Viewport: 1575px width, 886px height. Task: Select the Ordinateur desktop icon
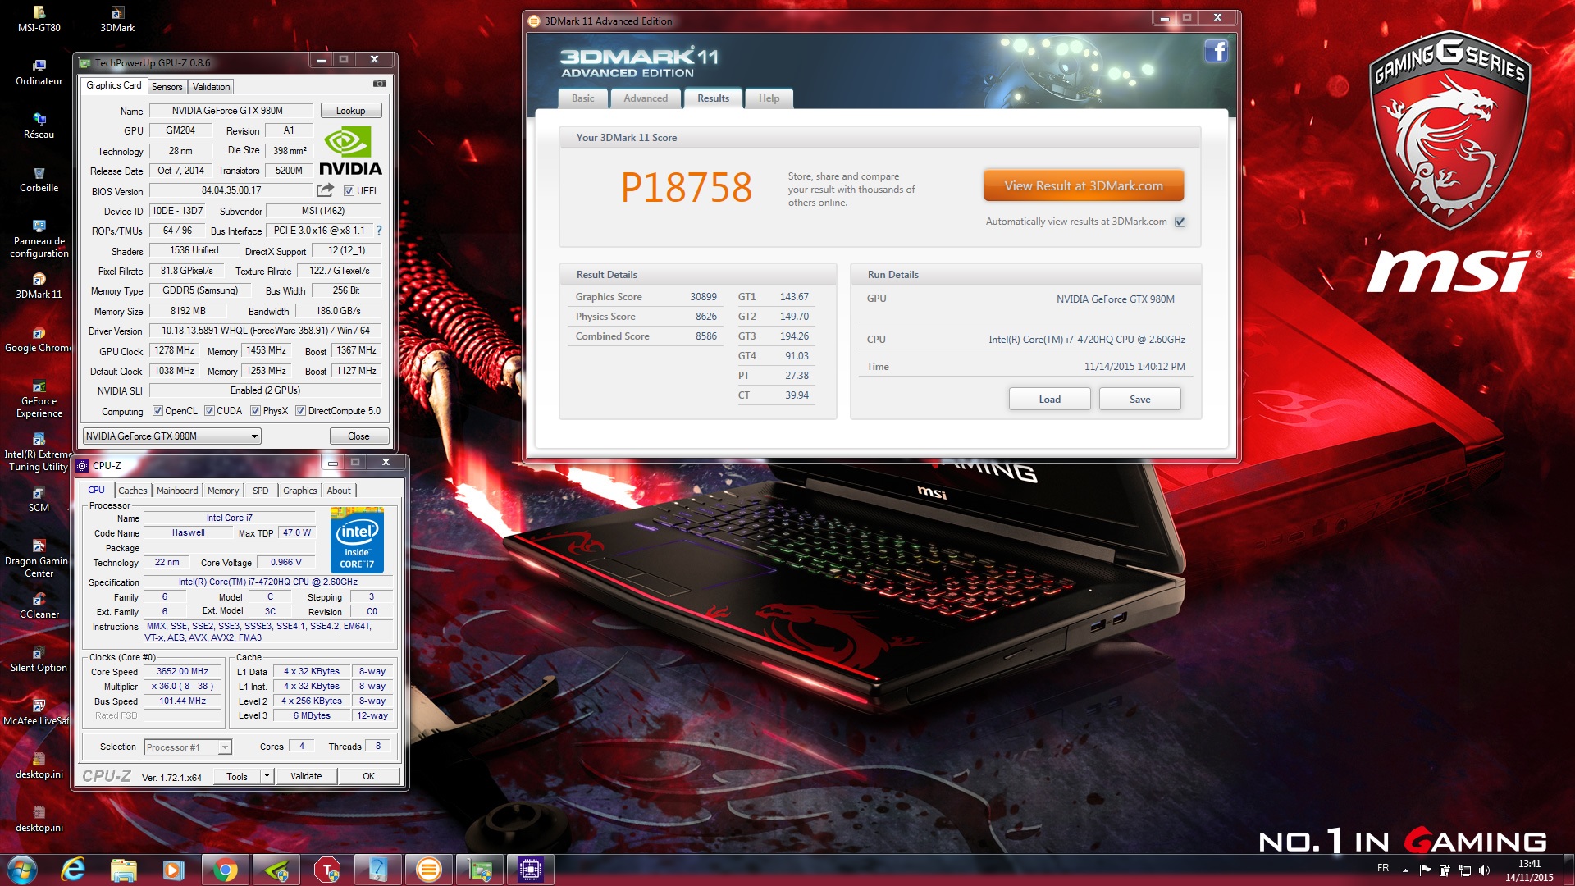(x=39, y=72)
